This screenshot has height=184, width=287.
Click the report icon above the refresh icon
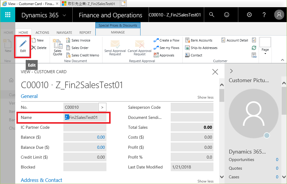tap(254, 40)
